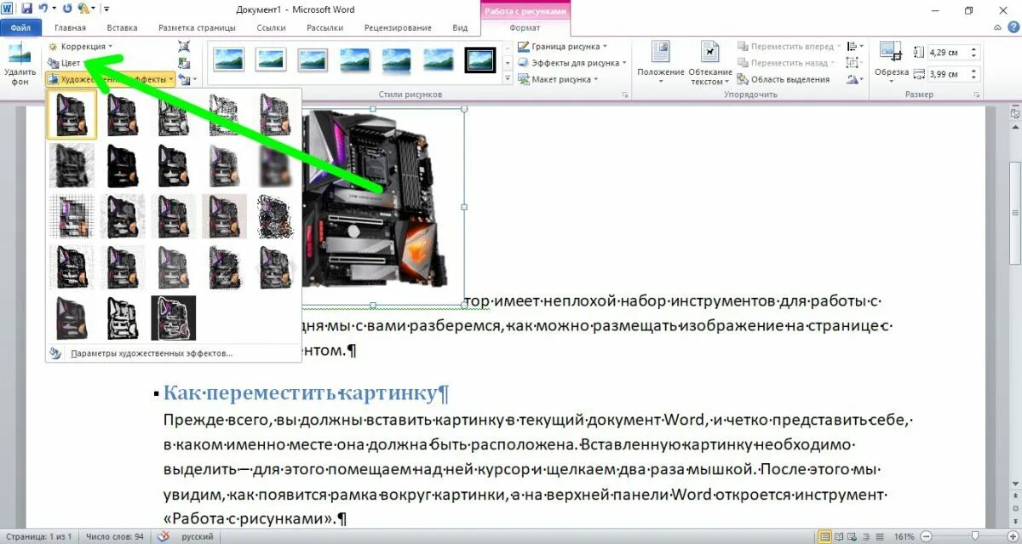Click the motherboard picture in document
Screen dimensions: 1022x544
382,207
